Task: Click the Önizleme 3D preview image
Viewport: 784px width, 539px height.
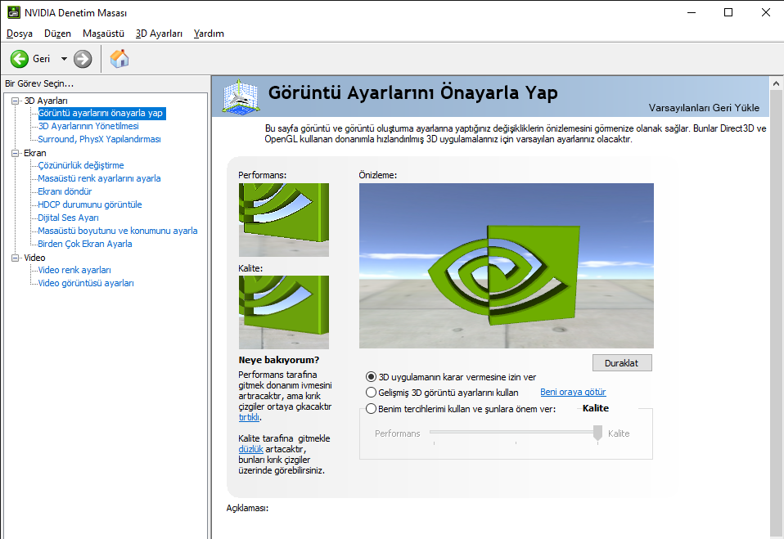Action: tap(507, 266)
